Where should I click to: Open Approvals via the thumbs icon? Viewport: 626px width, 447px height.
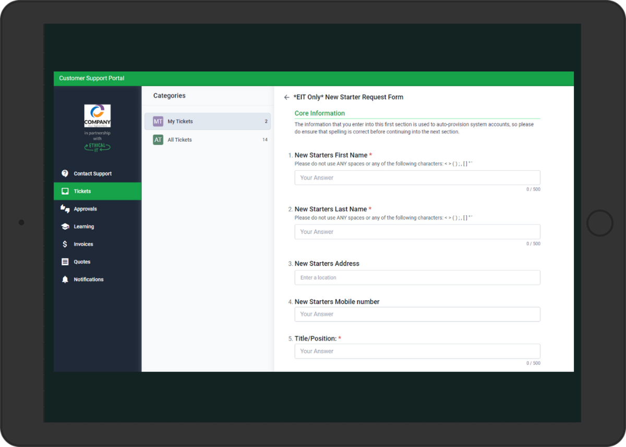click(x=65, y=209)
